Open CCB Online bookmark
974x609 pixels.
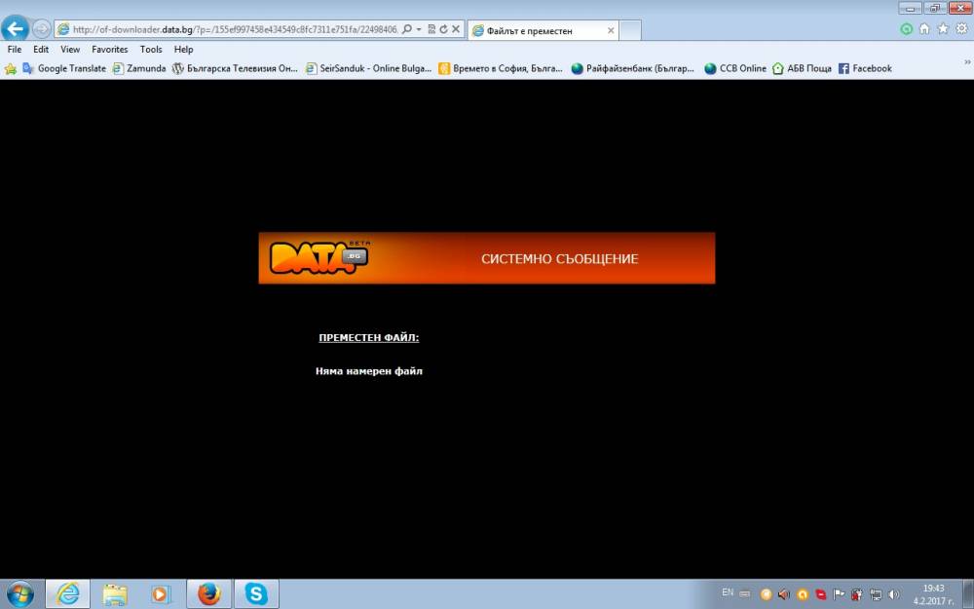coord(735,68)
